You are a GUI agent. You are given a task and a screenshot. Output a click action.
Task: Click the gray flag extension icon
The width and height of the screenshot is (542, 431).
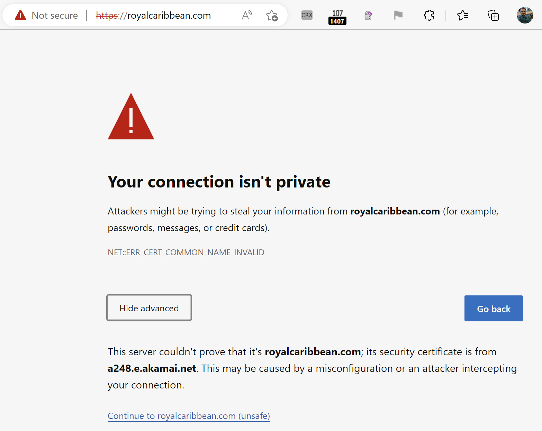click(x=398, y=15)
